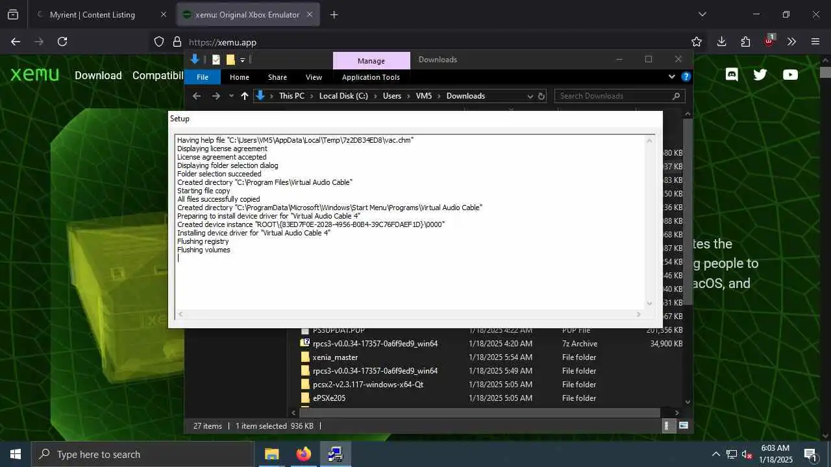Open File Explorer from the taskbar

click(272, 454)
